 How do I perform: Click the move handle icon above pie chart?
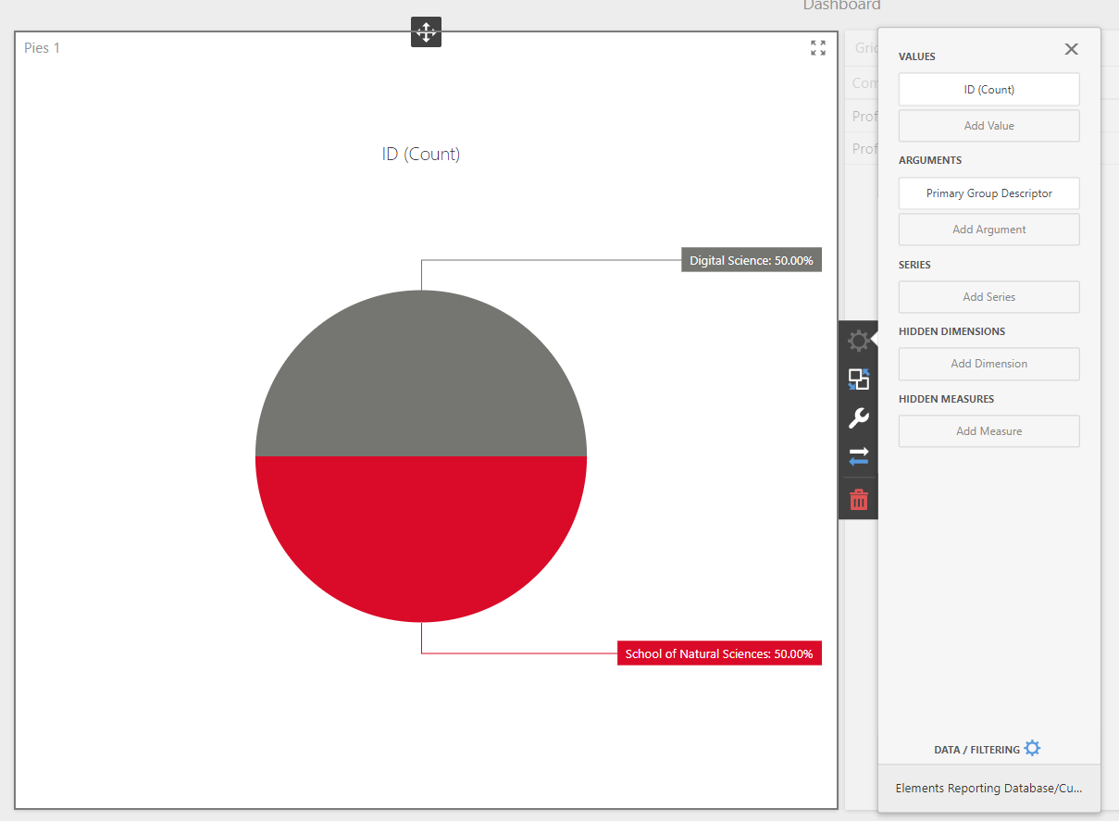click(x=426, y=32)
